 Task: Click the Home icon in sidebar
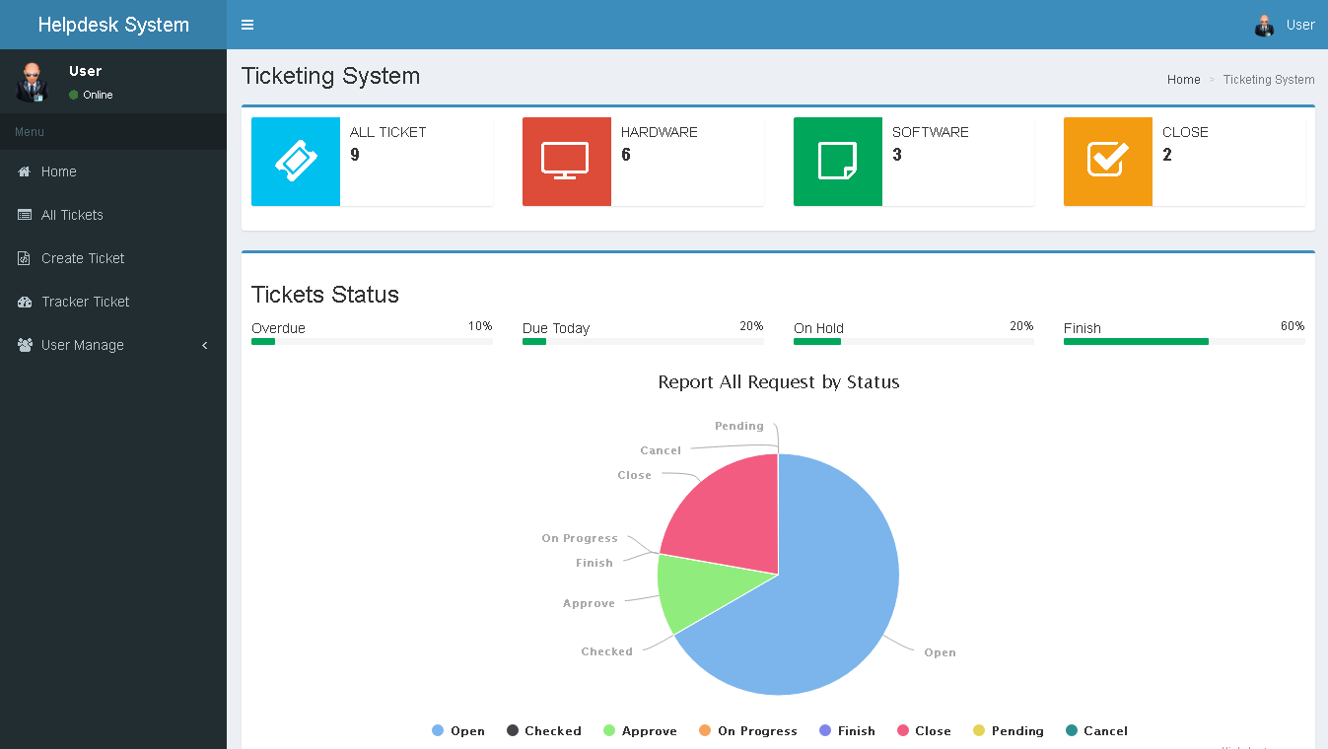(25, 171)
